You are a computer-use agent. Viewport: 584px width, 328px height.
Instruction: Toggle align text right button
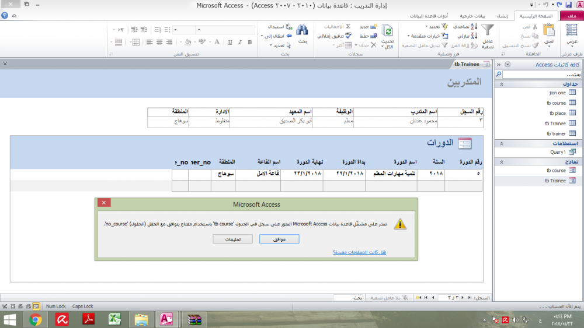(x=169, y=43)
